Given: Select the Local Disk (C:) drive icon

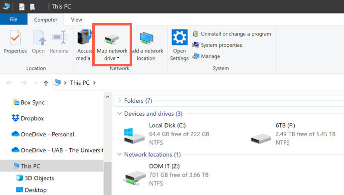Looking at the screenshot, I should (x=134, y=136).
